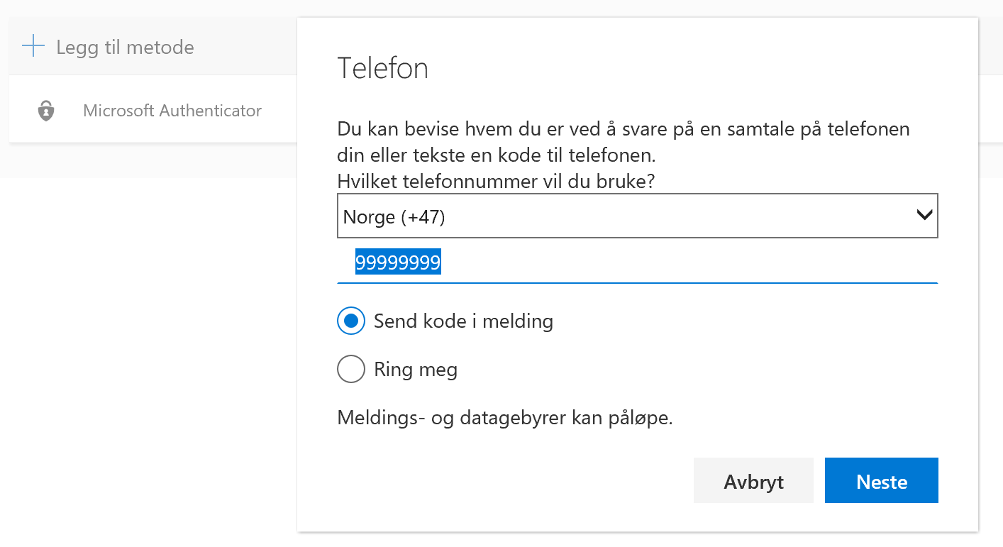This screenshot has width=1003, height=547.
Task: Click the Norge (+47) text in combo box
Action: pyautogui.click(x=394, y=216)
